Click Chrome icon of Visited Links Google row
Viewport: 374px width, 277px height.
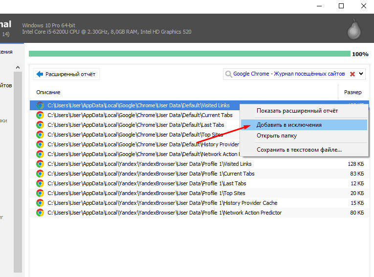40,105
